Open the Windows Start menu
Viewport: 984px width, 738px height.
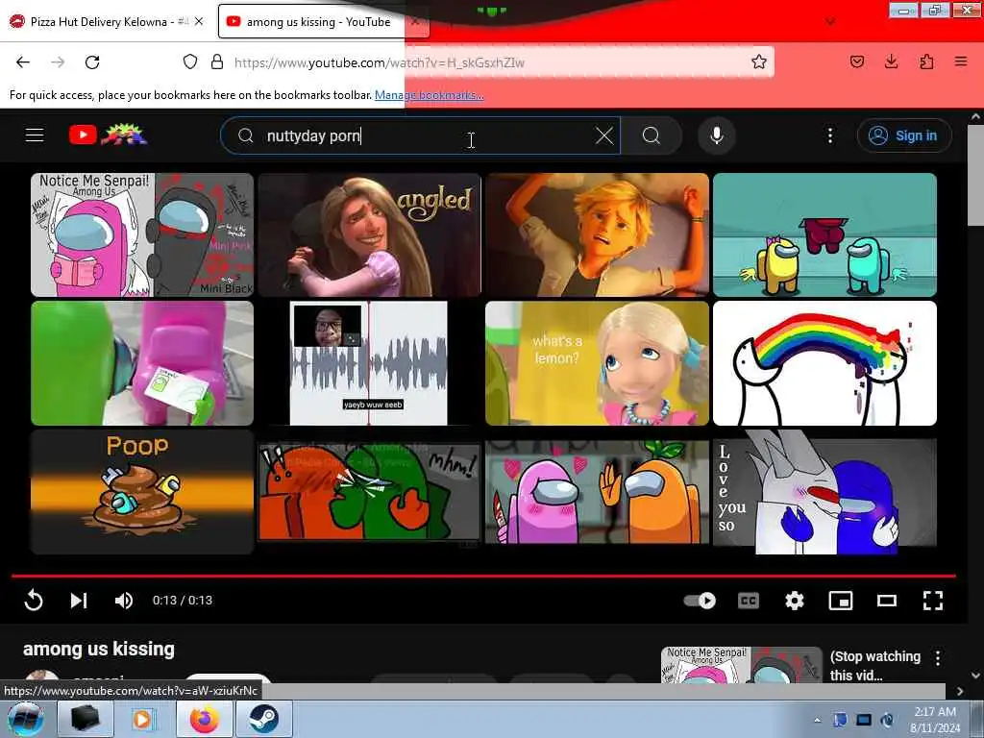click(x=25, y=719)
